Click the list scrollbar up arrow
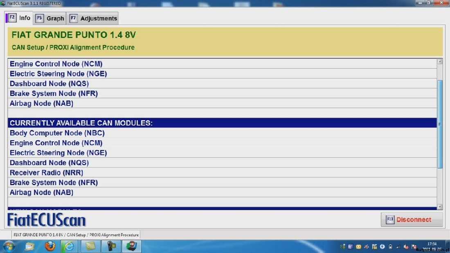The image size is (450, 253). [440, 62]
